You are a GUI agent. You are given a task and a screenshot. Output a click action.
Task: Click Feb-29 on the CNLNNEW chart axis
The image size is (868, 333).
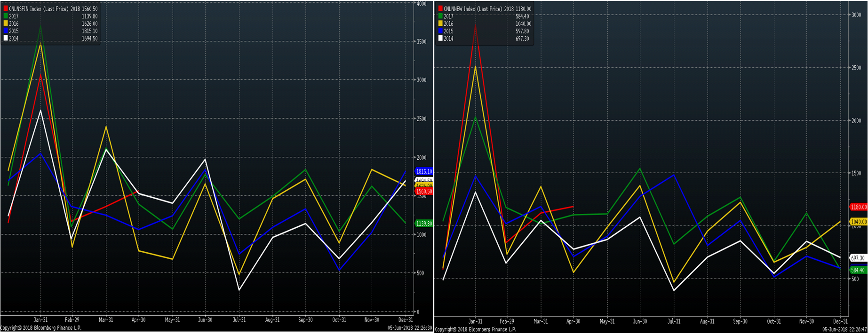coord(507,322)
